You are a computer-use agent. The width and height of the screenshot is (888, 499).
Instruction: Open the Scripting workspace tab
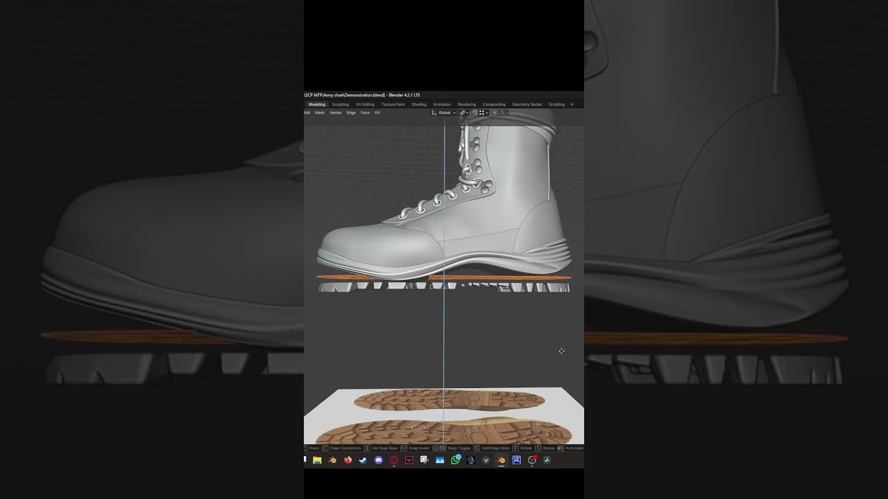click(556, 105)
